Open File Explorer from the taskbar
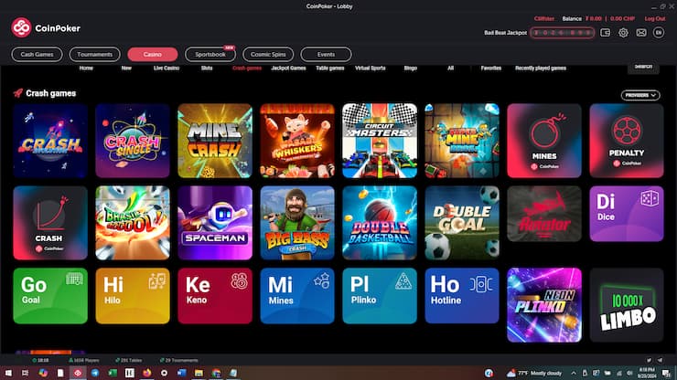The image size is (677, 380). [x=199, y=373]
